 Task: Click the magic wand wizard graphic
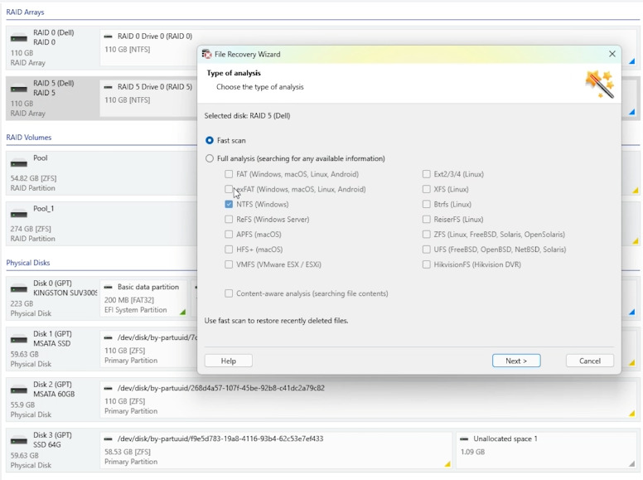600,84
